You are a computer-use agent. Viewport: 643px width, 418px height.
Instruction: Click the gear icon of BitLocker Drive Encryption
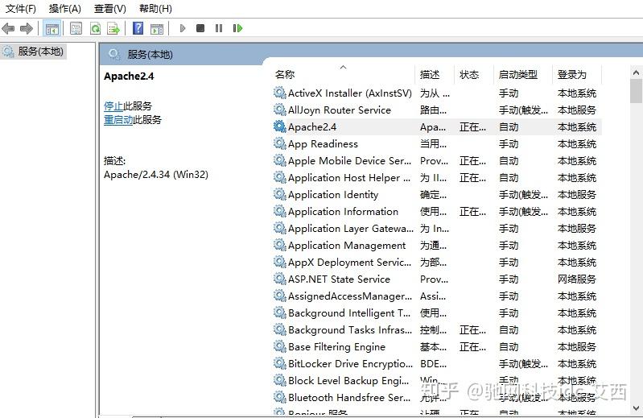pos(280,363)
